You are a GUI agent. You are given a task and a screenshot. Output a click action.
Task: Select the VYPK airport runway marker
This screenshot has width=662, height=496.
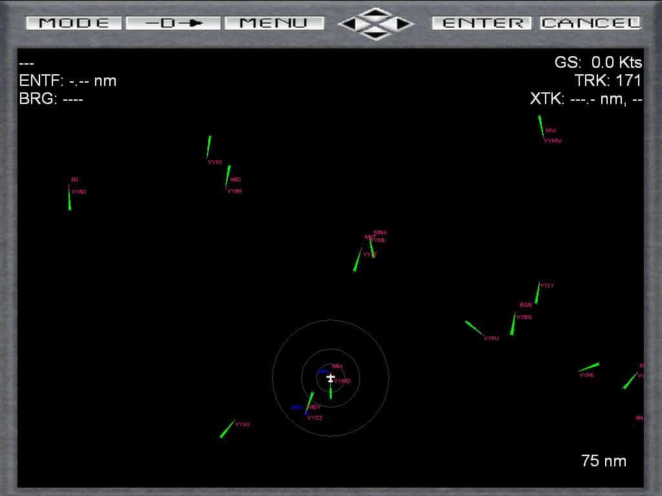point(589,367)
